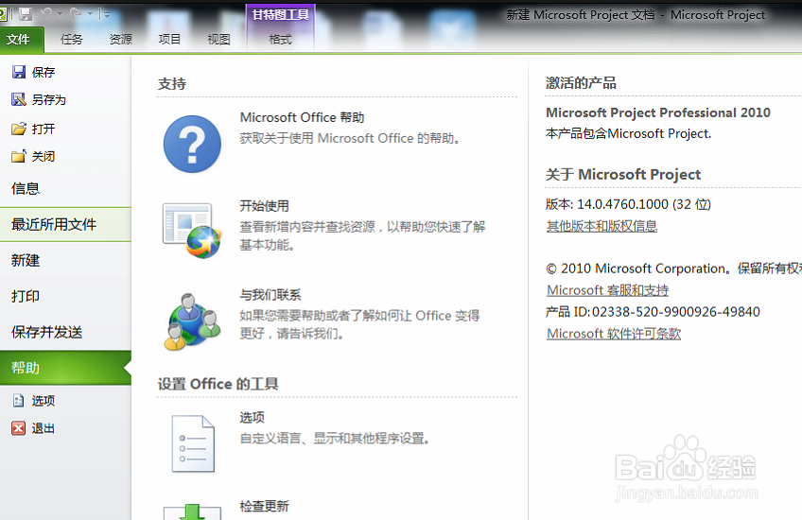Switch to the 资源 (Resource) ribbon tab

(x=121, y=40)
